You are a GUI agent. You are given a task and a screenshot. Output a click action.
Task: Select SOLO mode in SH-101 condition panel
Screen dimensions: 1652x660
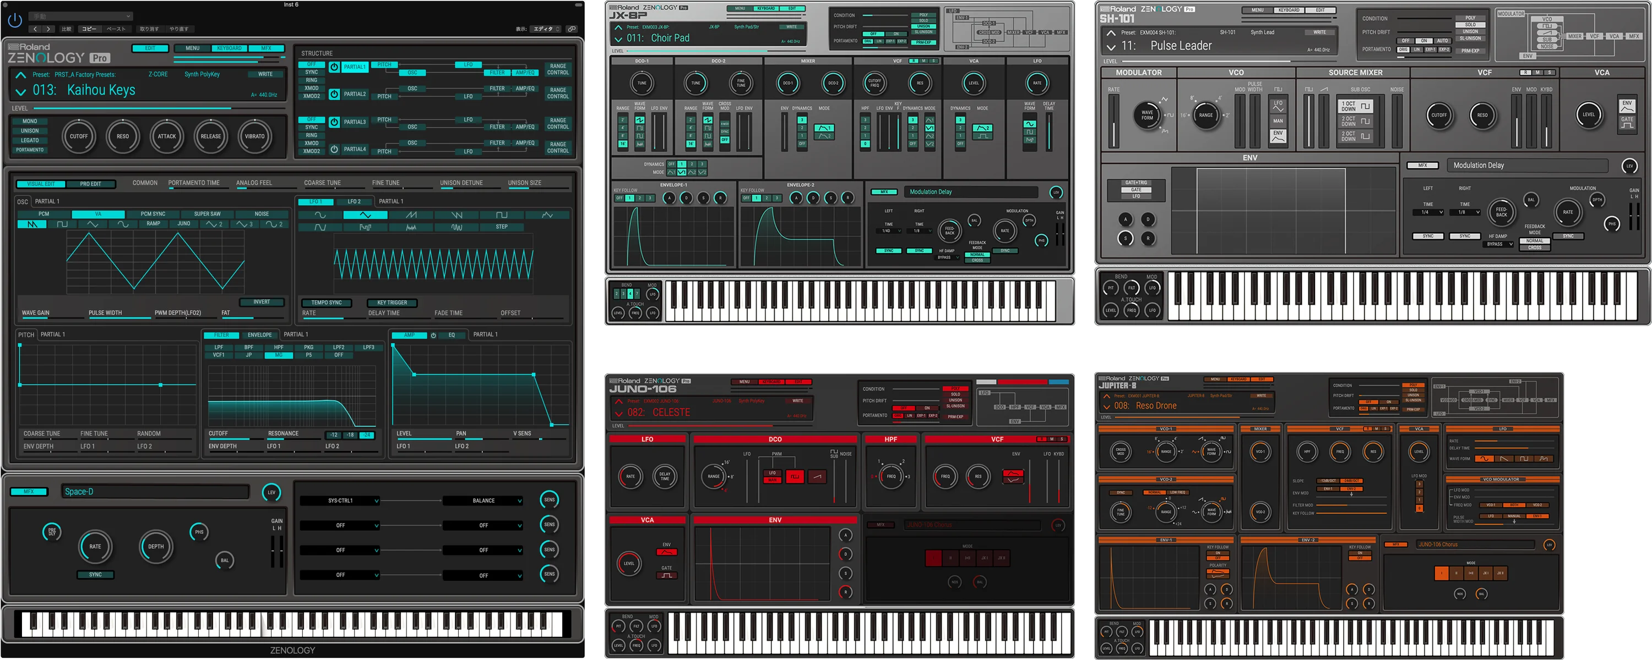[1470, 25]
